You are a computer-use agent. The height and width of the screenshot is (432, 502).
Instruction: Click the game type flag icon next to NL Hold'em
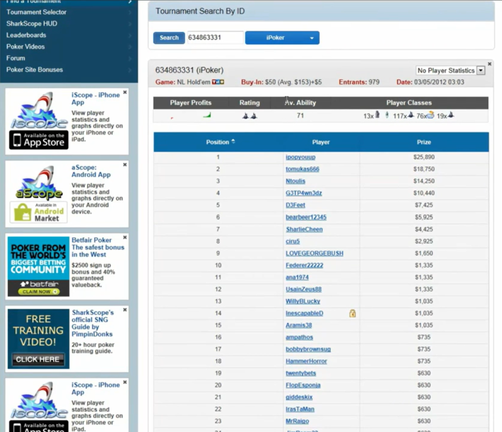tap(218, 82)
